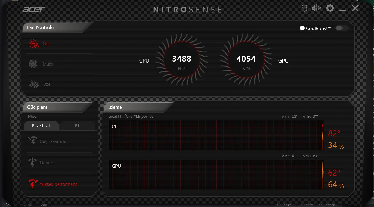The height and width of the screenshot is (207, 374).
Task: Click the Oto fan icon
Action: click(x=33, y=44)
